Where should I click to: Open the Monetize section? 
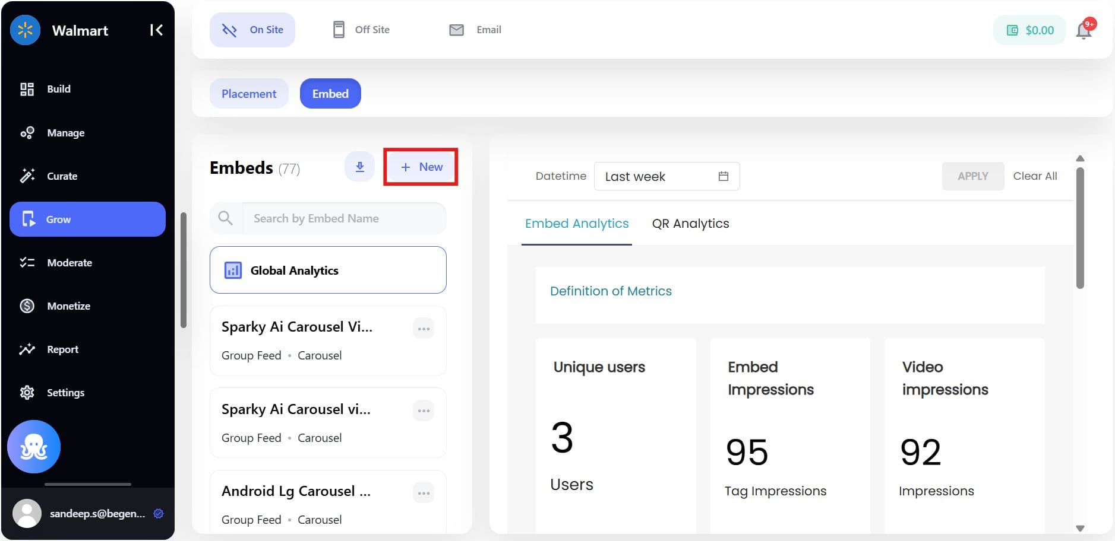(x=87, y=306)
